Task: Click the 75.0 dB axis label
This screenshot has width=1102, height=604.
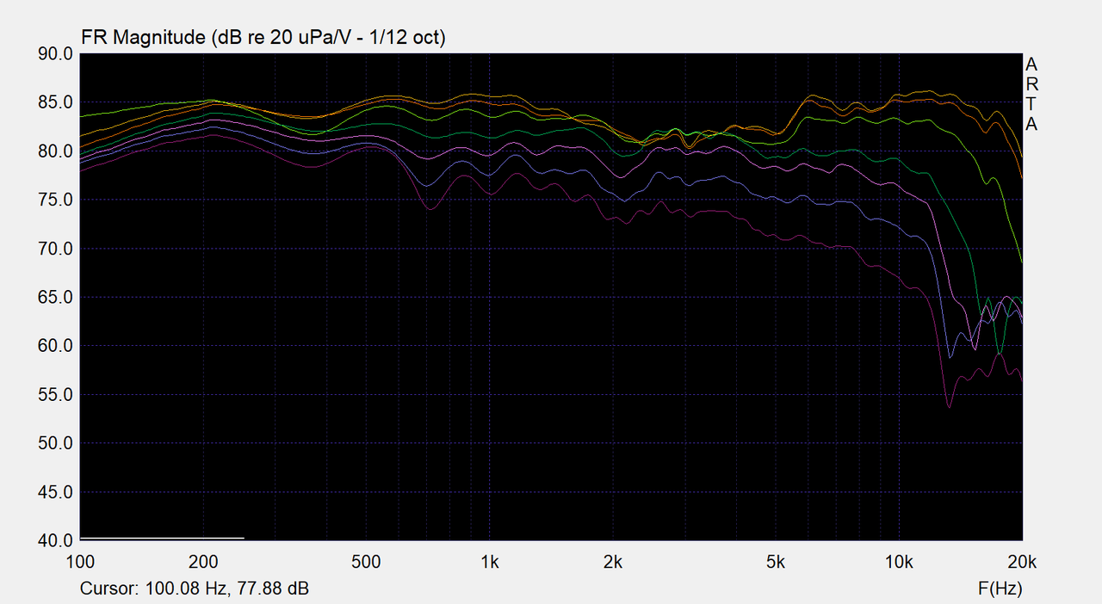Action: pyautogui.click(x=56, y=200)
